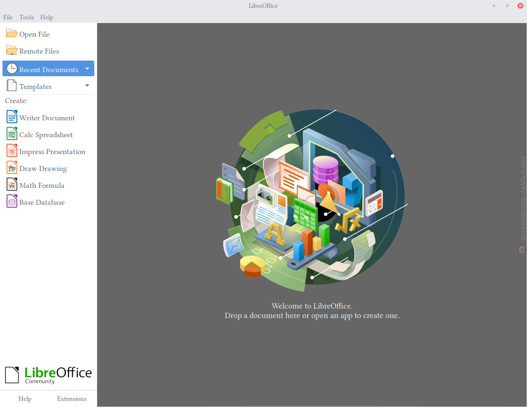Viewport: 527px width, 407px height.
Task: Click the Draw Drawing icon
Action: click(x=12, y=168)
